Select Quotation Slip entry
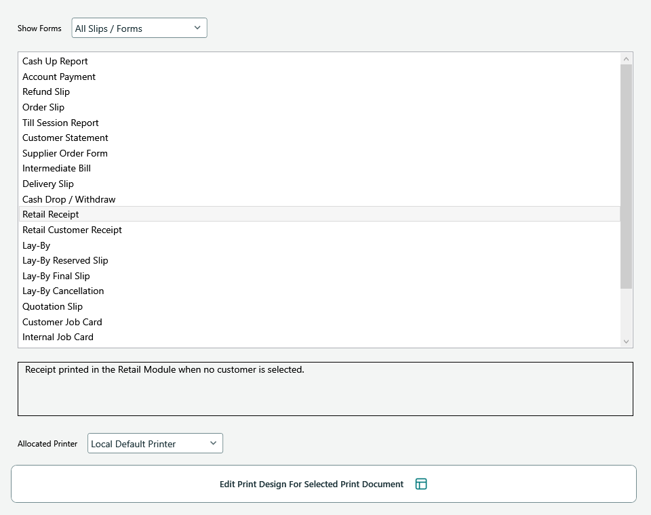 (319, 307)
